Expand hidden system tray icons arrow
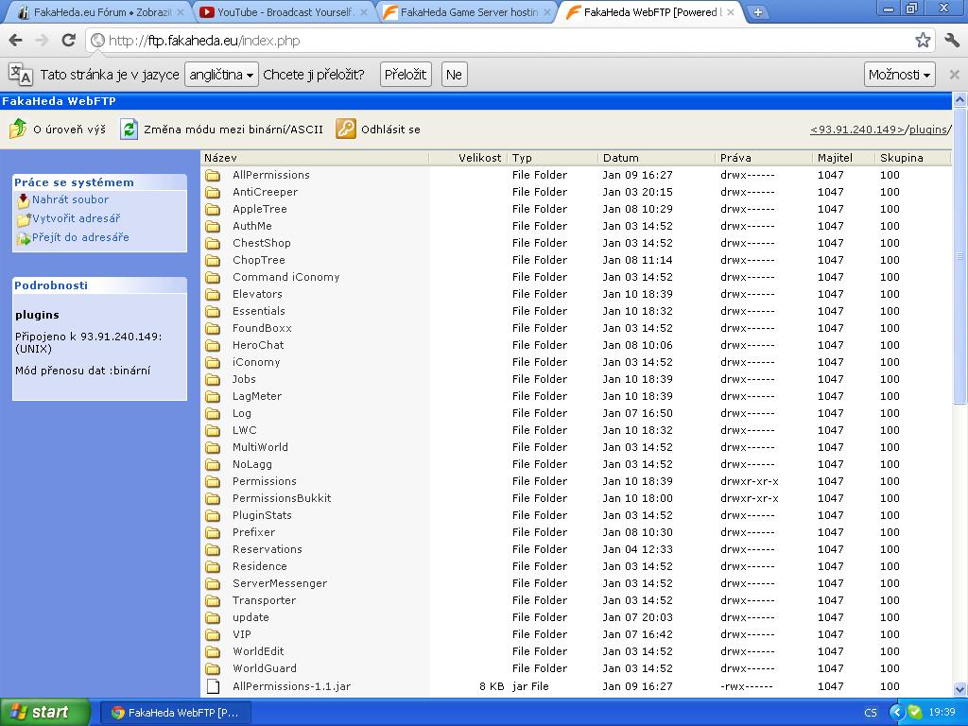968x726 pixels. click(x=896, y=713)
